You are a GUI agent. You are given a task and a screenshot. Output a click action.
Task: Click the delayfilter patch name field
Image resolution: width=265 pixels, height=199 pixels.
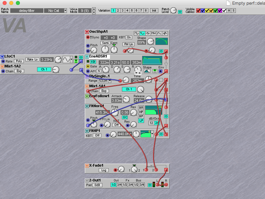tap(27, 11)
